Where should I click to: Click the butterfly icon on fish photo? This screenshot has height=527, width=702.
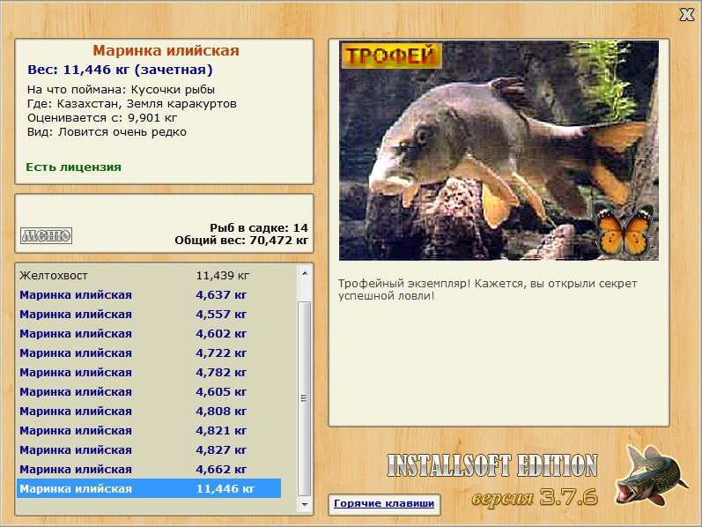click(624, 230)
